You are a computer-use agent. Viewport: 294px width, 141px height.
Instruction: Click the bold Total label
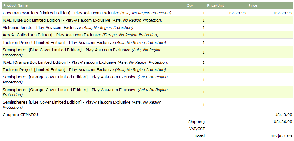tap(200, 136)
